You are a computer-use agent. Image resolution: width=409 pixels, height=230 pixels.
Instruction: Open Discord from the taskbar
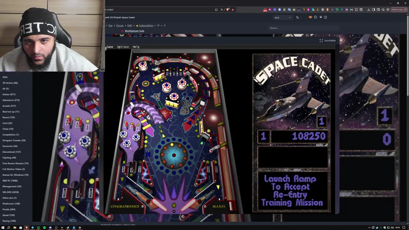(50, 228)
